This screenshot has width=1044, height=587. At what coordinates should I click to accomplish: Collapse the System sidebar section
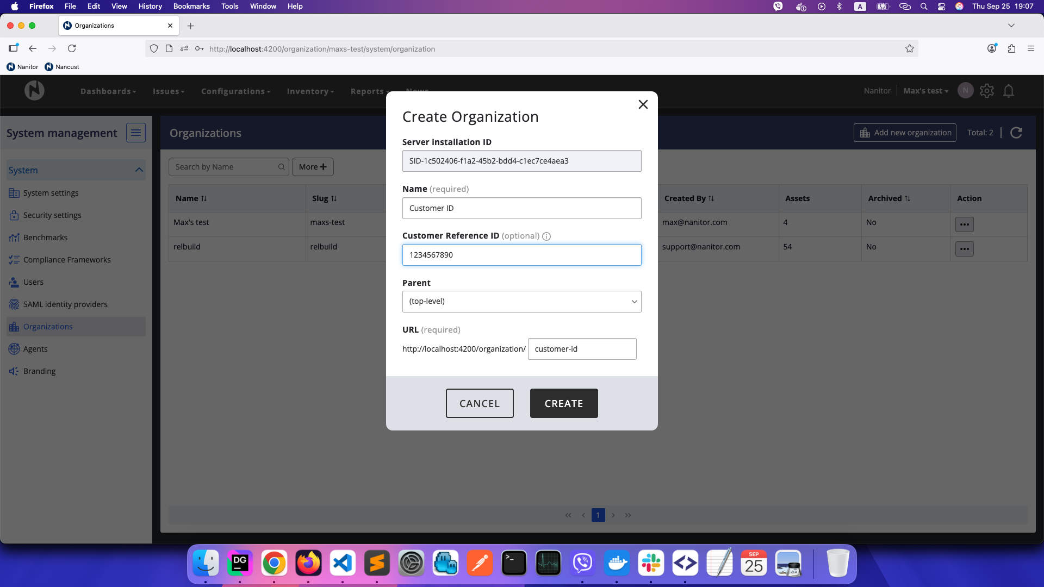(x=139, y=170)
